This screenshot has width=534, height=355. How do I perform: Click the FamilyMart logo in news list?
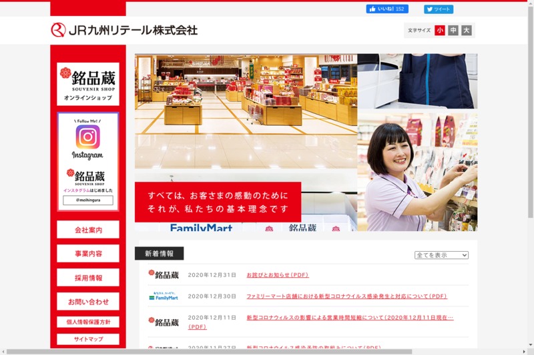pos(164,296)
